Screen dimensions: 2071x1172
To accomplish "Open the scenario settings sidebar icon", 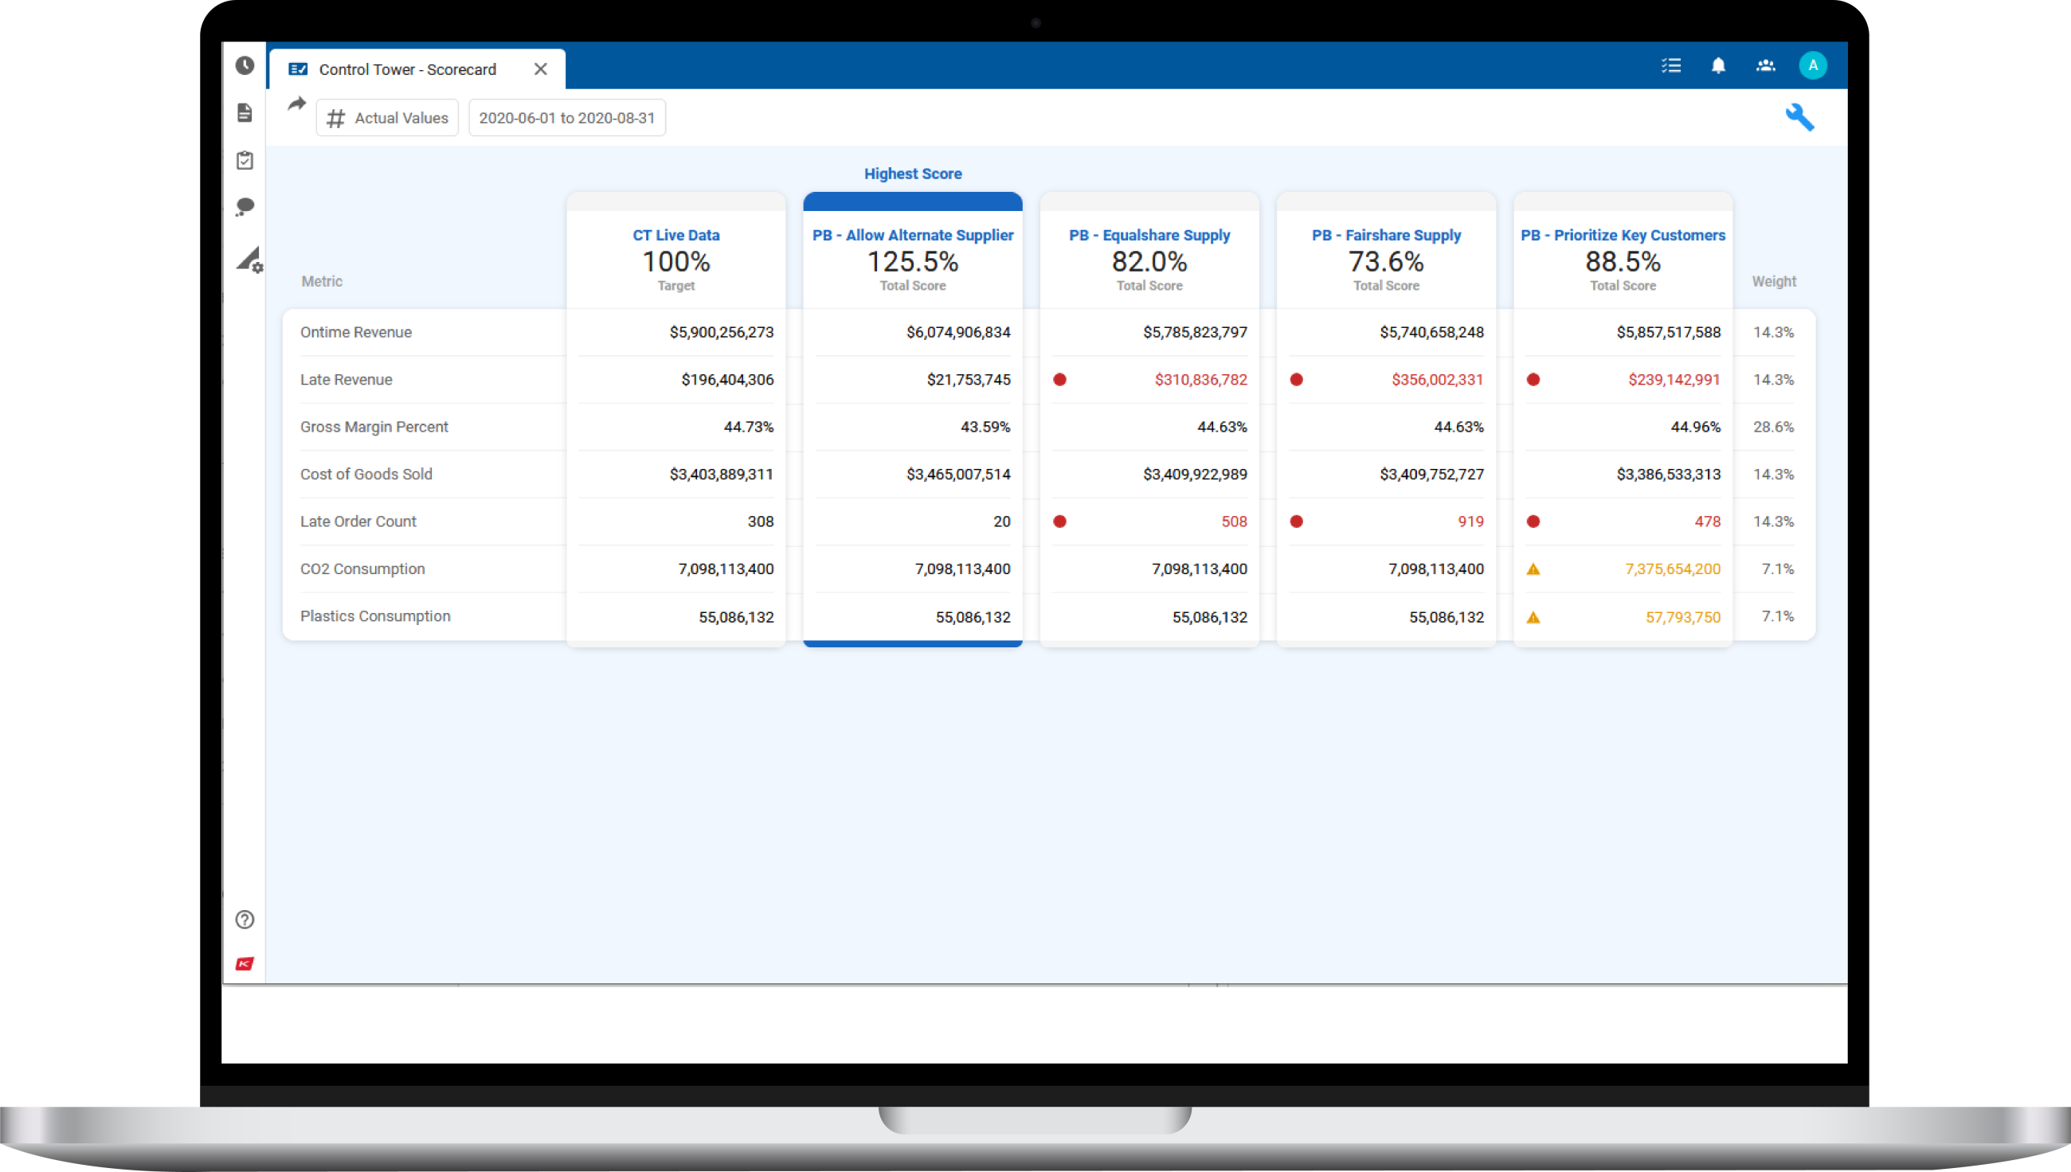I will click(x=249, y=260).
